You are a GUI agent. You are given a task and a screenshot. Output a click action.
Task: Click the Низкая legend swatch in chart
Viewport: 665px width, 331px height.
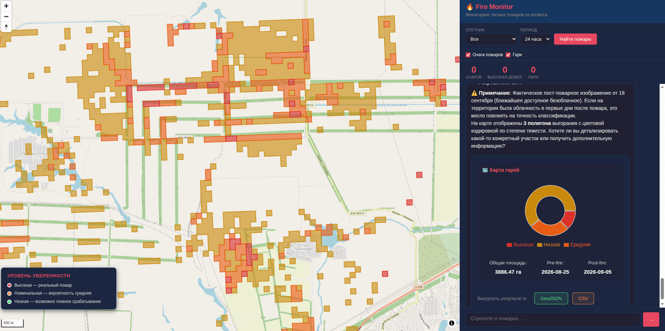pyautogui.click(x=540, y=245)
